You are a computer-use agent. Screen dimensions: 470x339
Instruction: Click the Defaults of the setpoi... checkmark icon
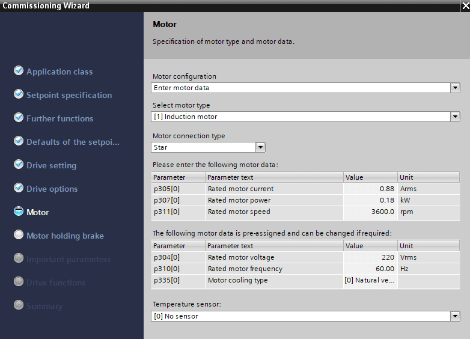point(19,141)
